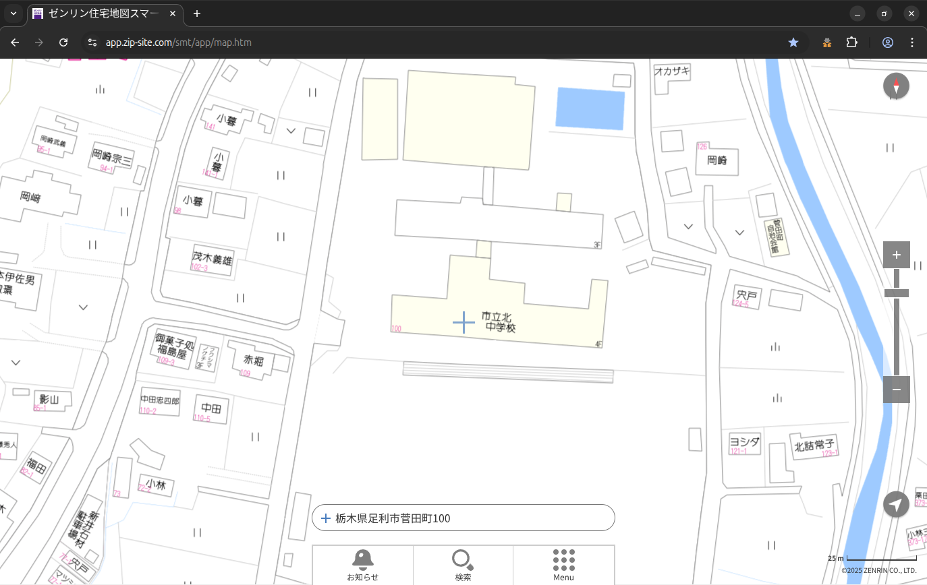Screen dimensions: 927x585
Task: Open the お知らせ notifications bell
Action: click(x=362, y=564)
